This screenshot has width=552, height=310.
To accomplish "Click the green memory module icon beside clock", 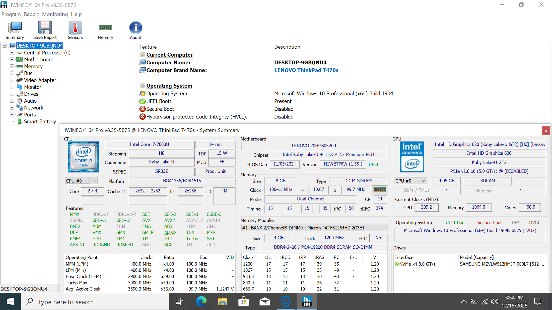I will click(x=380, y=190).
